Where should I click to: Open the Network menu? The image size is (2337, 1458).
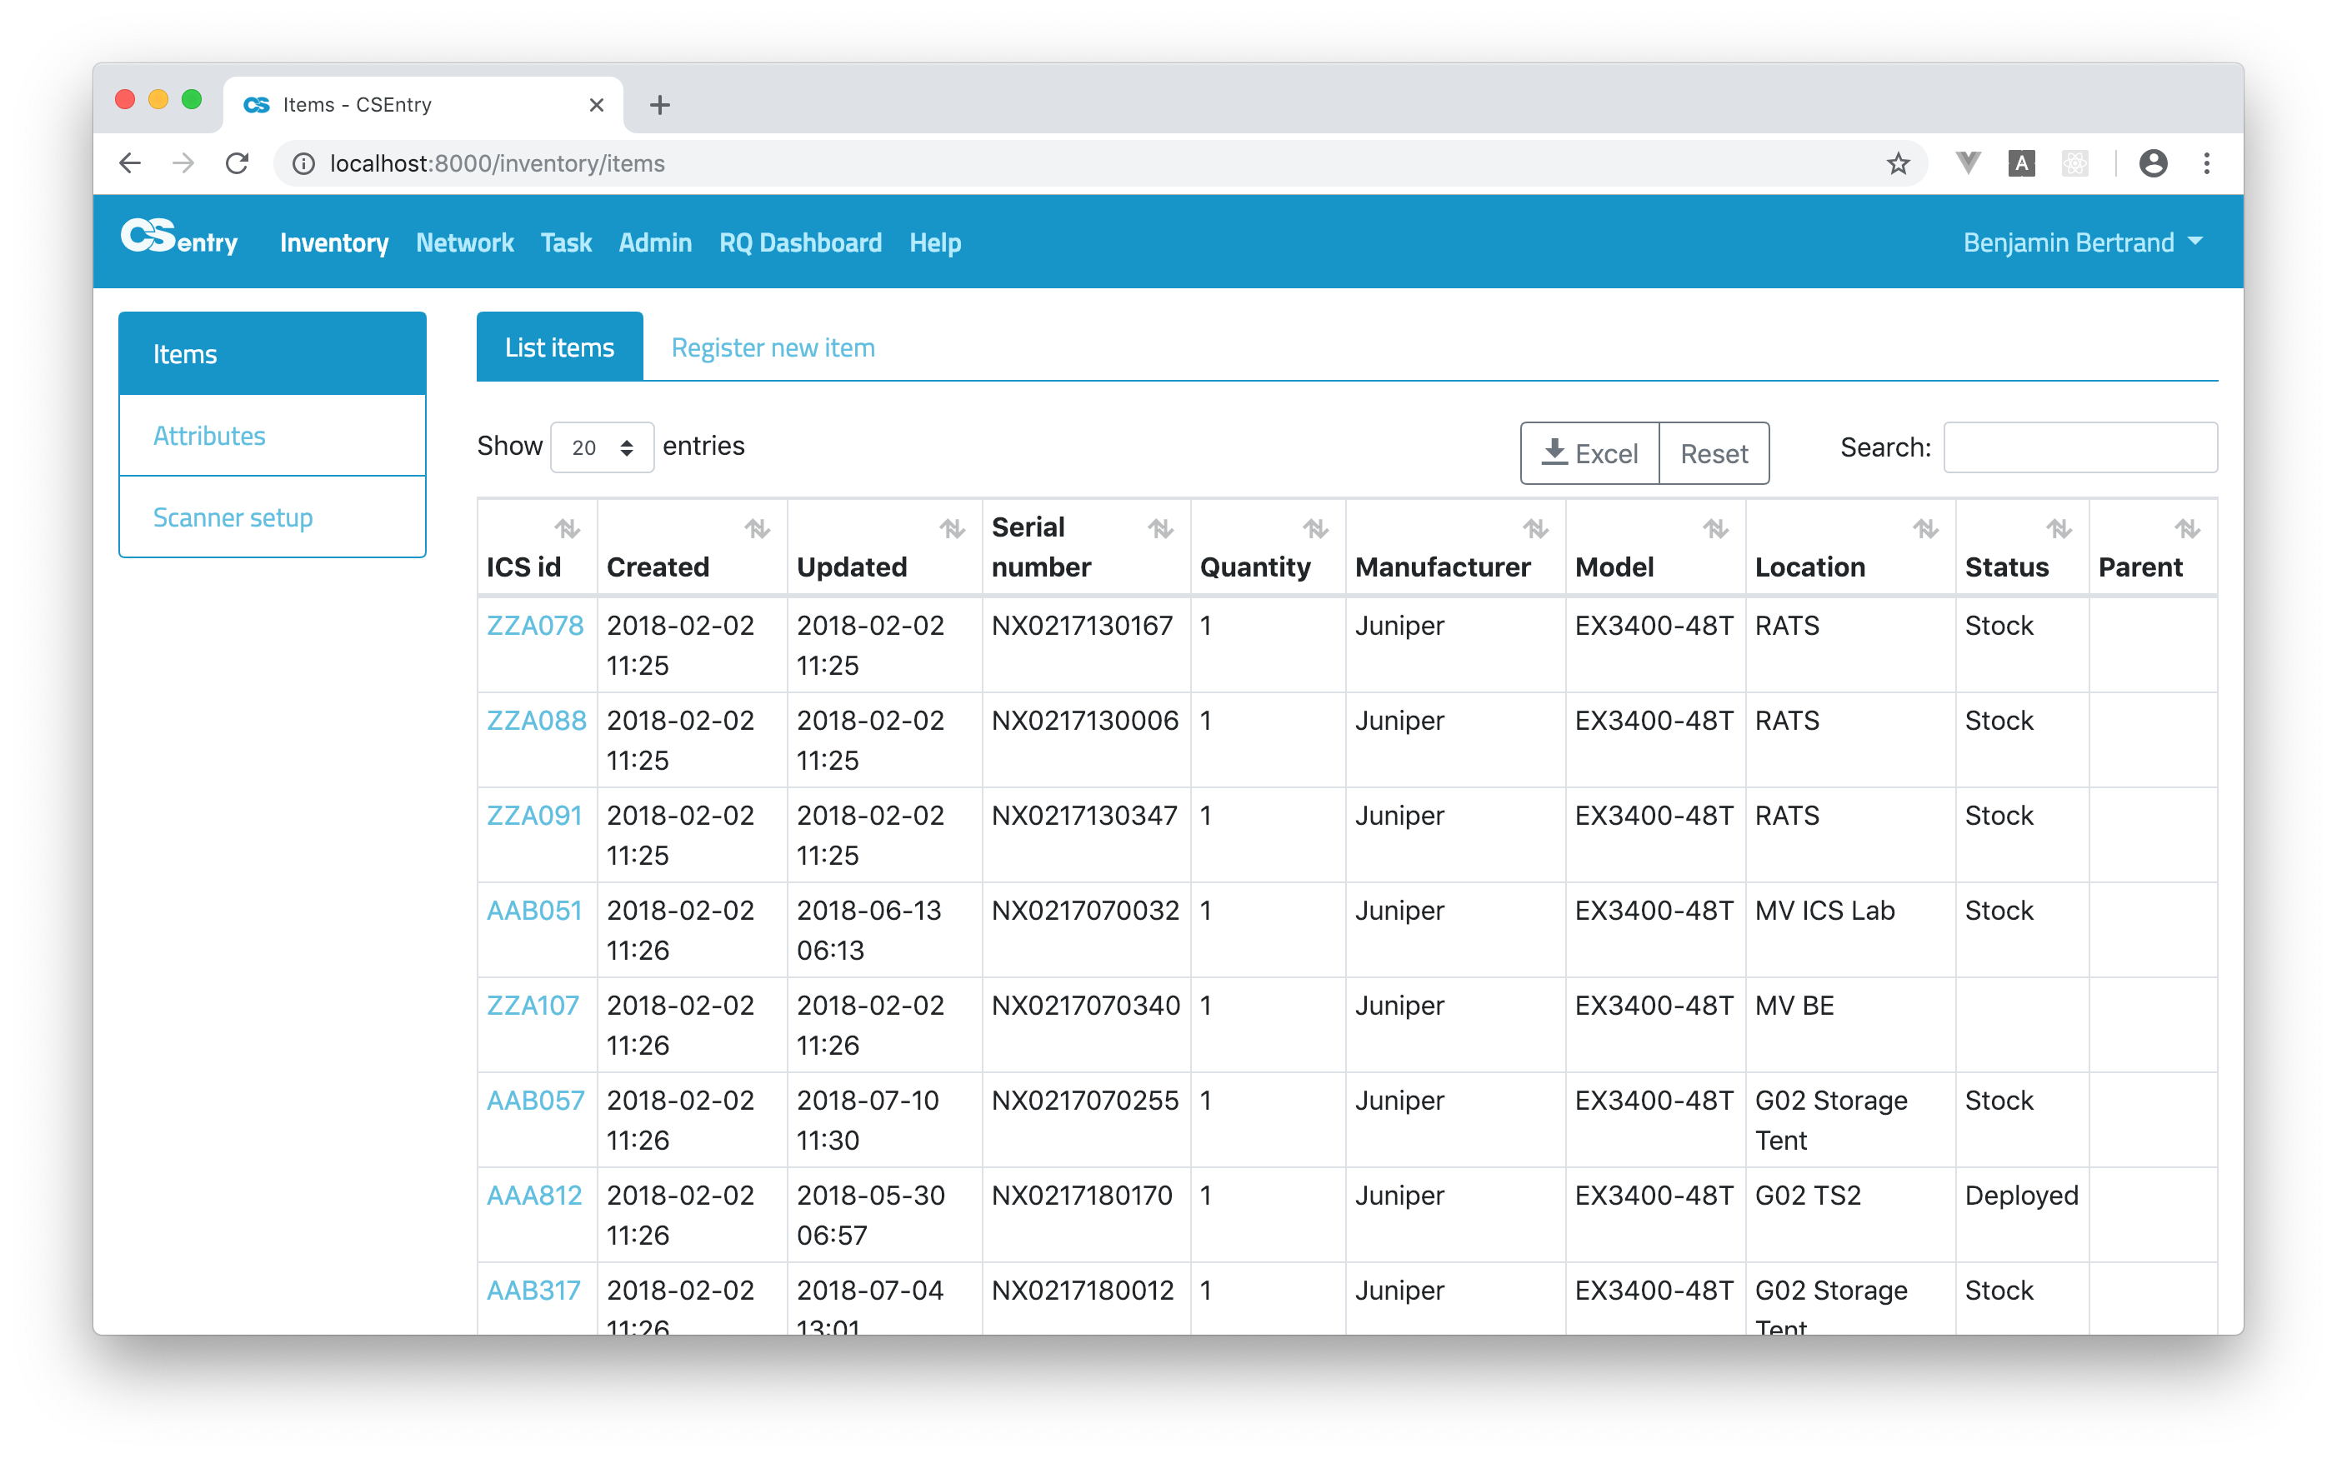[464, 242]
